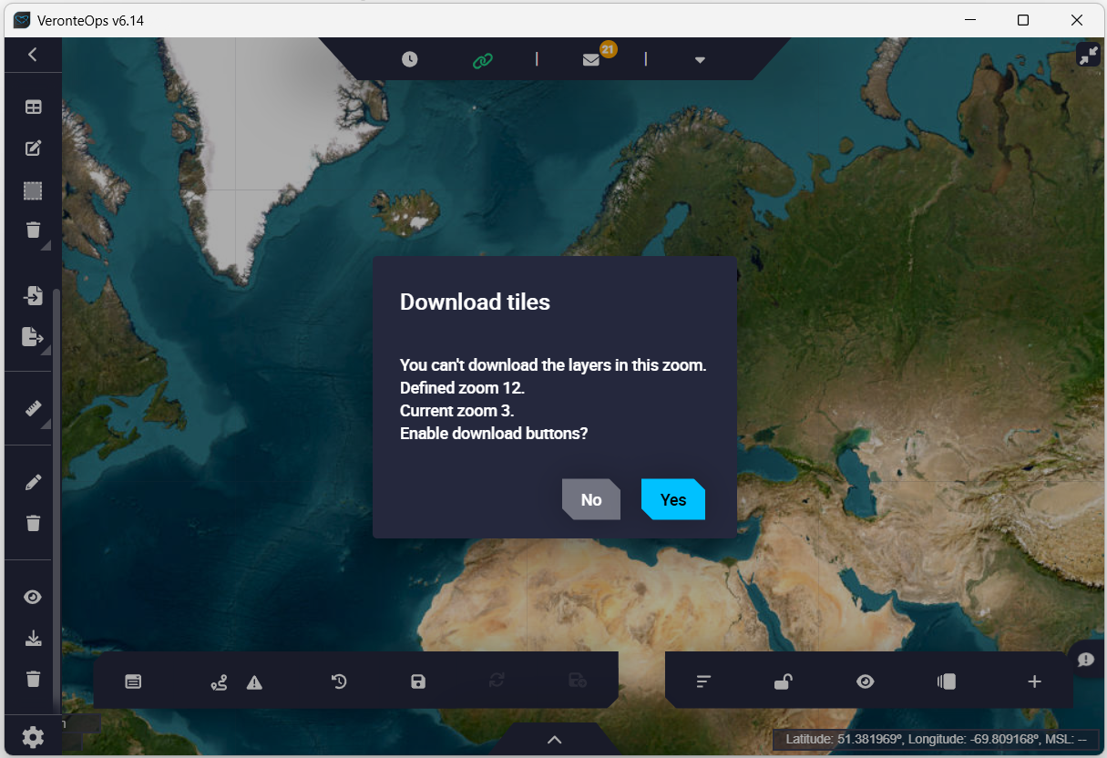Open the history restore icon
This screenshot has width=1107, height=758.
coord(339,681)
